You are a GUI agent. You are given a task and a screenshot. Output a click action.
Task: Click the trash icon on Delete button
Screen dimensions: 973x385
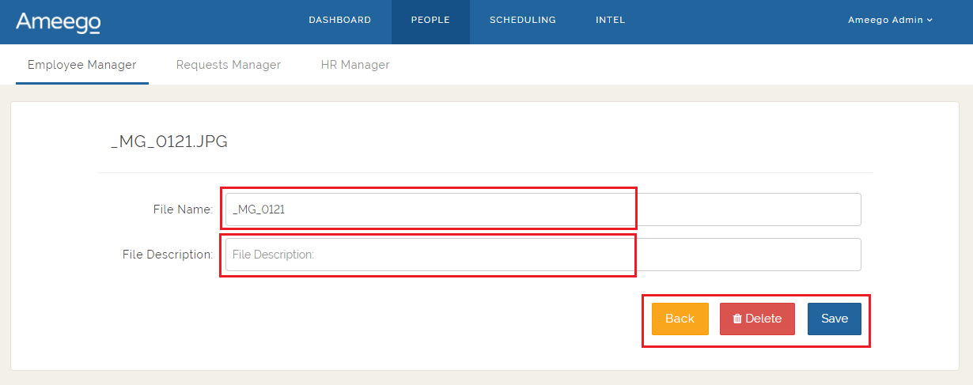[x=737, y=319]
